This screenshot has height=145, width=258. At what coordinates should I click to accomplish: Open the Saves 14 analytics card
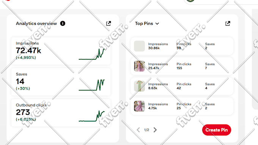coord(61,82)
